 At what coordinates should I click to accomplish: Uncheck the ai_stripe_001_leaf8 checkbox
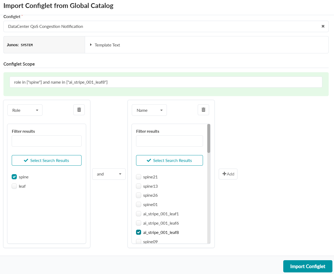(139, 232)
